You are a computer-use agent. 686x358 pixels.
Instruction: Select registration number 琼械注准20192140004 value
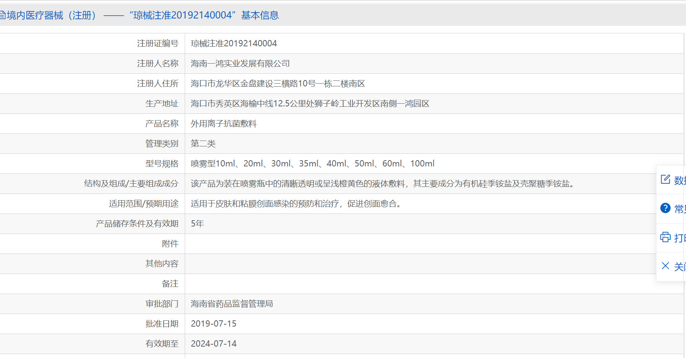click(234, 44)
